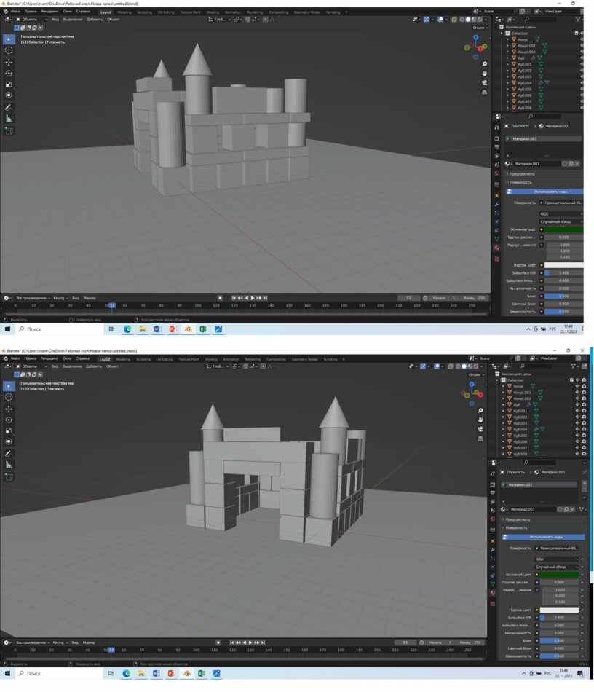Click the Excel icon in the upper taskbar

point(203,329)
